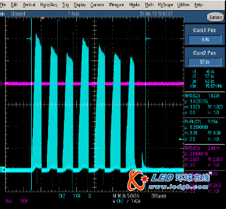The image size is (226, 209).
Task: Click the t2 57.4s cursor readout
Action: [204, 76]
